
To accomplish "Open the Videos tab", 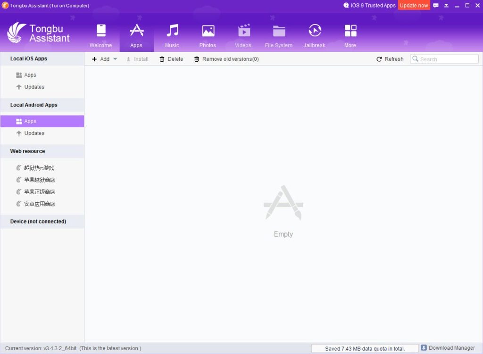I will point(243,36).
